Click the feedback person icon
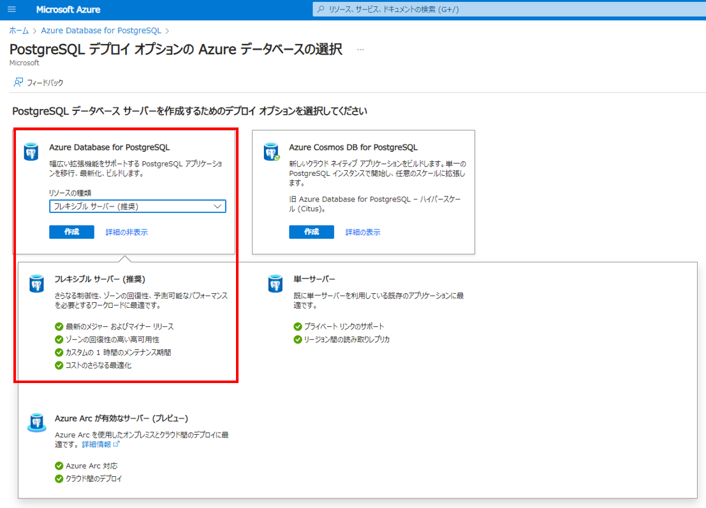 point(18,82)
